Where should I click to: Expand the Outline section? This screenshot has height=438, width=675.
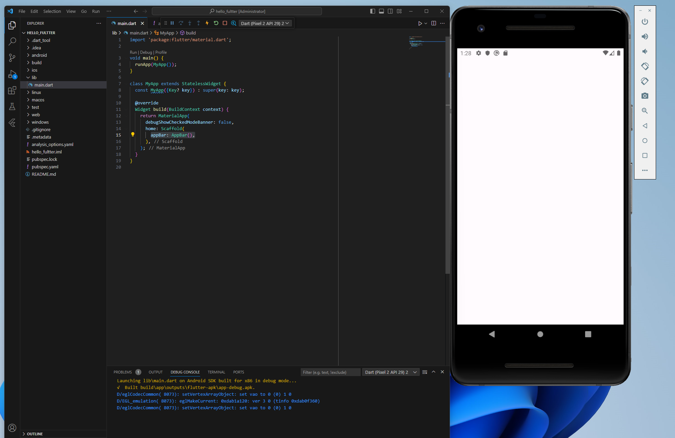(24, 434)
